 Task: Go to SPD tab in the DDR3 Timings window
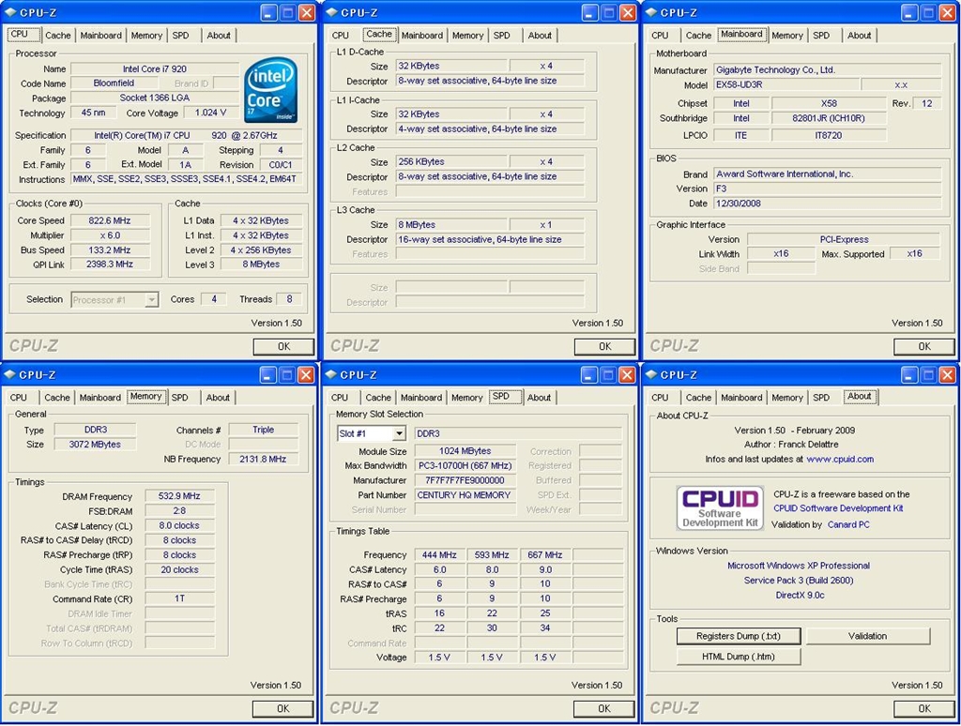click(x=180, y=398)
